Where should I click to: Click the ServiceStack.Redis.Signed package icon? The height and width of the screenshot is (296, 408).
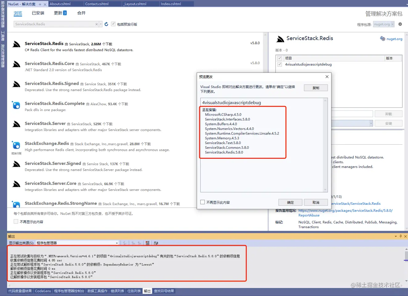click(16, 84)
